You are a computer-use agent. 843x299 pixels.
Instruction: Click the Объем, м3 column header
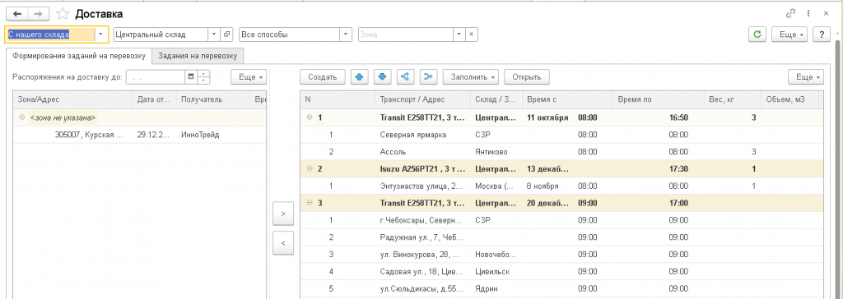pyautogui.click(x=789, y=100)
